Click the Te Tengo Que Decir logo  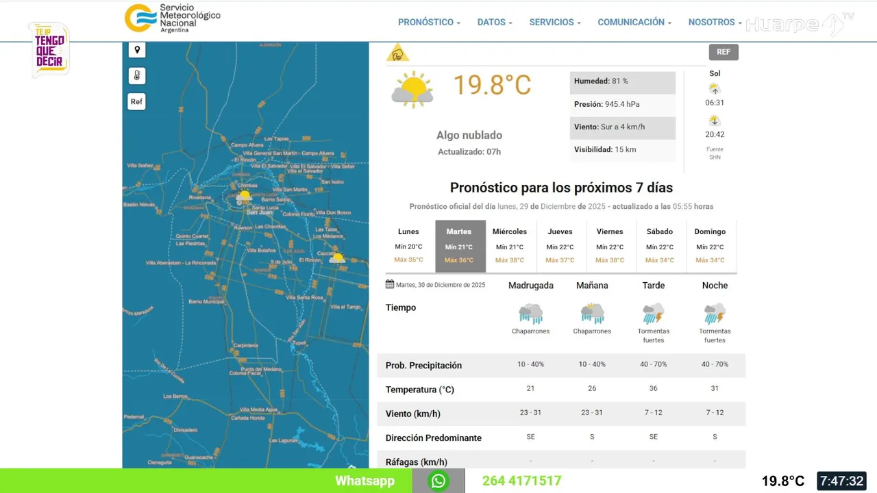49,49
